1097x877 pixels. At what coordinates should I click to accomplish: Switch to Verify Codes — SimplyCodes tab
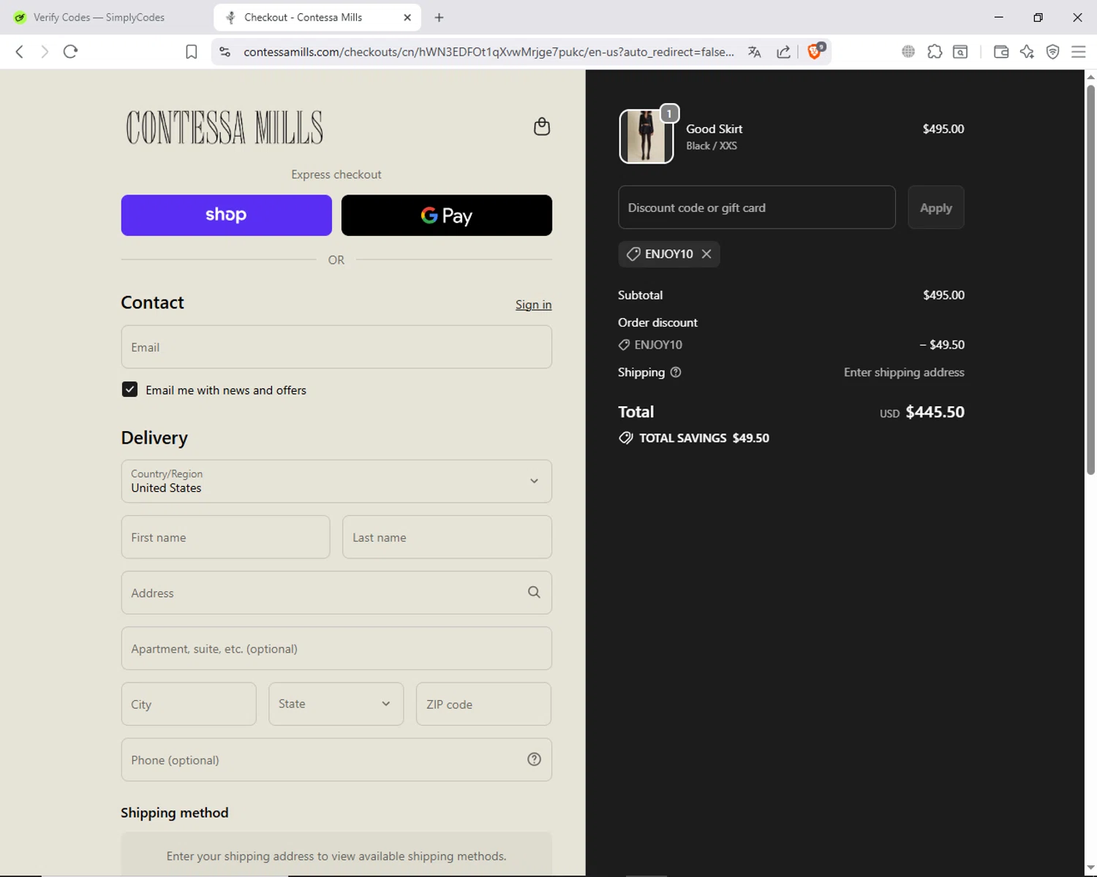[99, 18]
